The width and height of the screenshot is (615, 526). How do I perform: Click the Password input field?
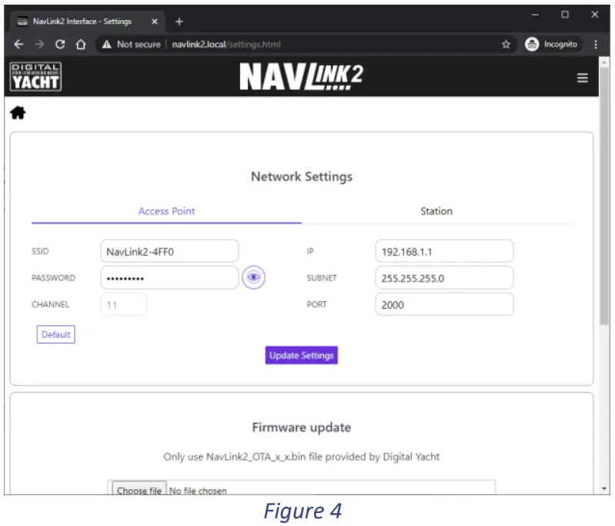point(169,278)
